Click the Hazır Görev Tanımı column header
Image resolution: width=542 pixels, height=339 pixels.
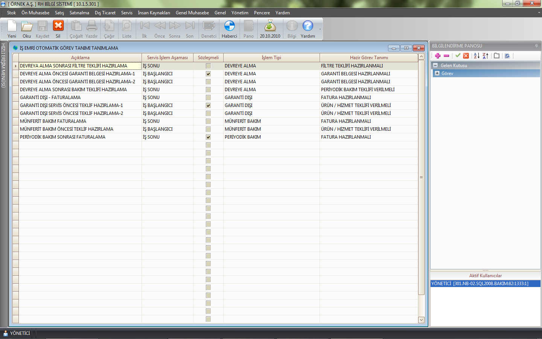(368, 58)
